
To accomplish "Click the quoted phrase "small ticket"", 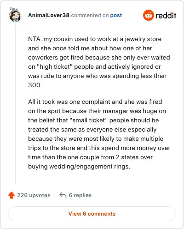I will click(89, 120).
